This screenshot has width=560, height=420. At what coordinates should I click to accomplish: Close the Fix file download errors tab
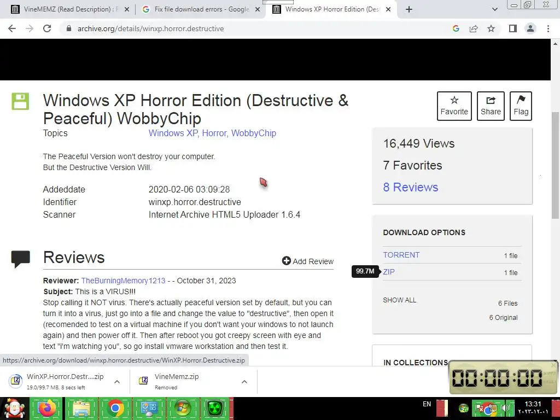[258, 10]
